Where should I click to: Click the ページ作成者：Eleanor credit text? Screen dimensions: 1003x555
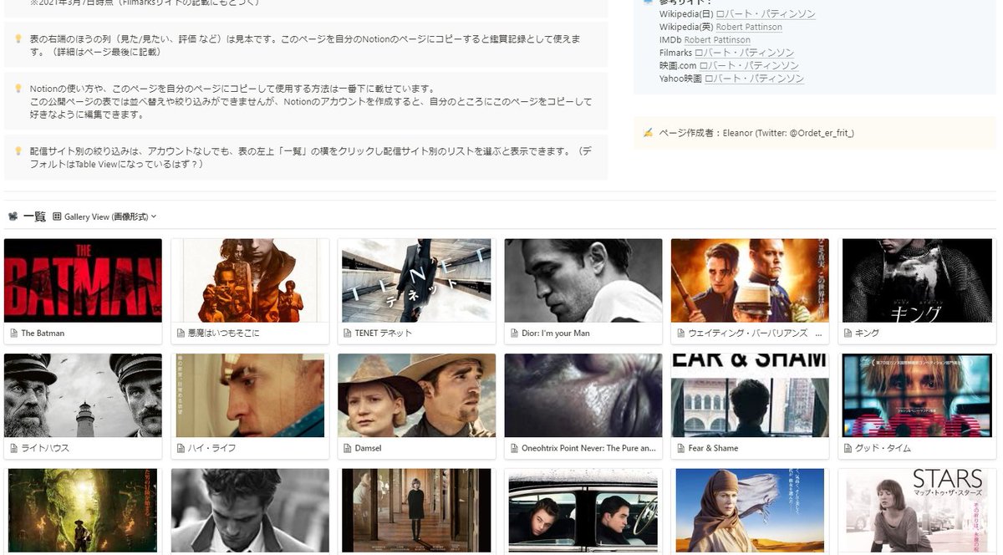(x=756, y=133)
